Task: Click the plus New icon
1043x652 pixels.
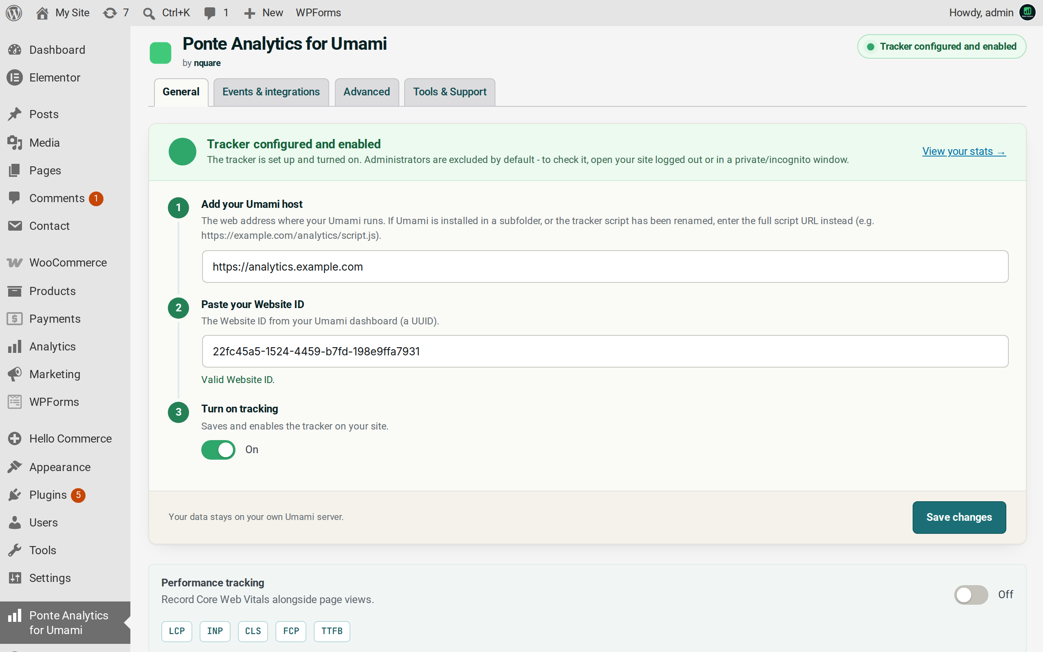Action: (249, 13)
